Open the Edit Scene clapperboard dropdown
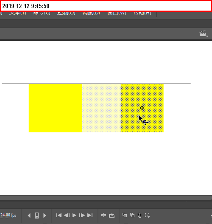This screenshot has height=224, width=212. 204,34
